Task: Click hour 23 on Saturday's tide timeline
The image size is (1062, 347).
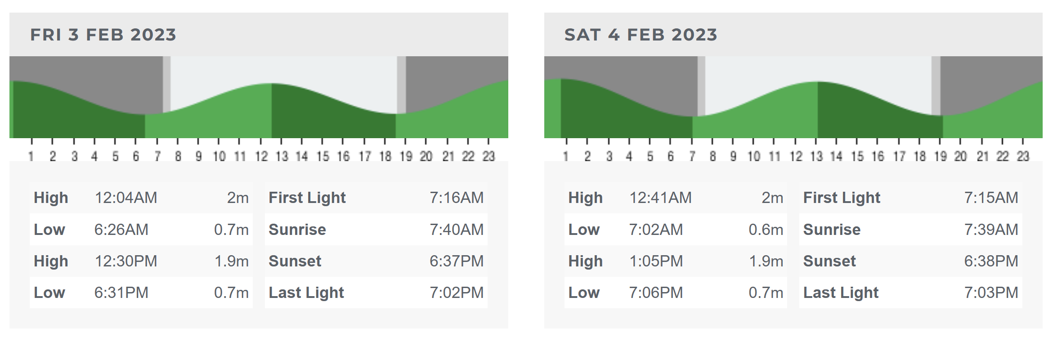Action: [1023, 156]
